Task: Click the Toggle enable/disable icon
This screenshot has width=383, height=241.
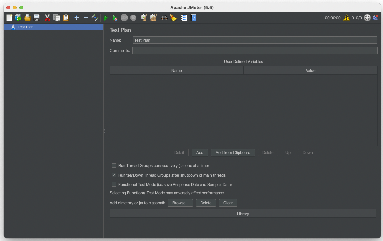Action: (x=95, y=18)
